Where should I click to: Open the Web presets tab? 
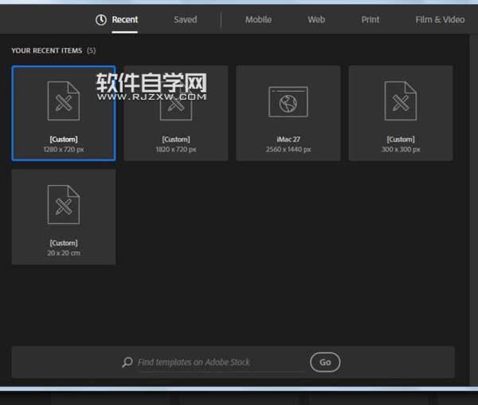[x=316, y=20]
